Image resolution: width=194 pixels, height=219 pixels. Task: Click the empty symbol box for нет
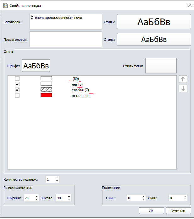(46, 84)
